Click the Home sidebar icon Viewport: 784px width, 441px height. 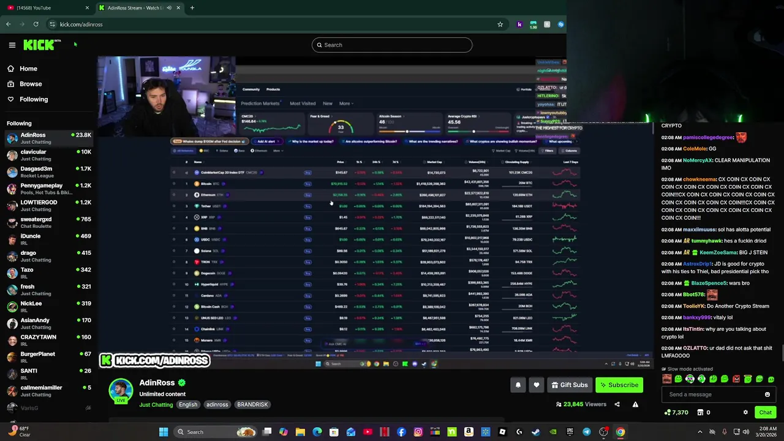tap(10, 69)
